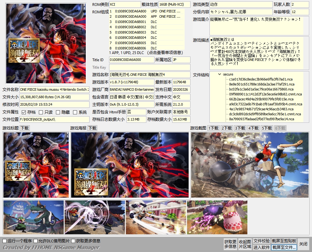
Task: Enable 运行一个程序 checkbox
Action: (4, 241)
